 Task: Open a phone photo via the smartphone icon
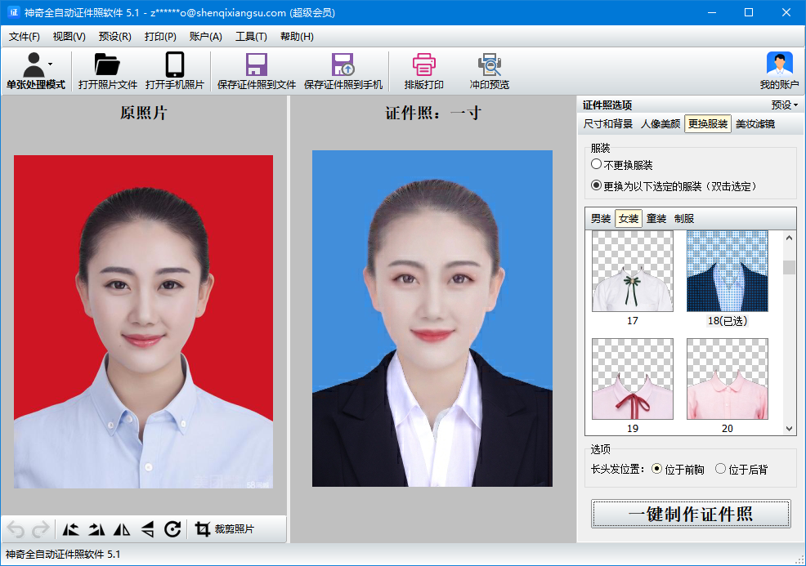click(x=174, y=65)
